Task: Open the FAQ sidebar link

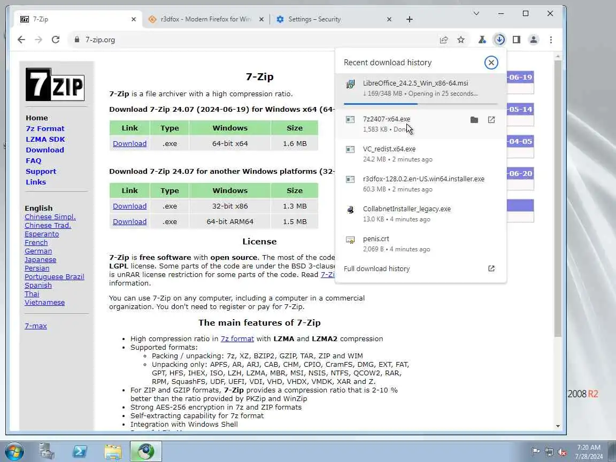Action: [x=33, y=160]
